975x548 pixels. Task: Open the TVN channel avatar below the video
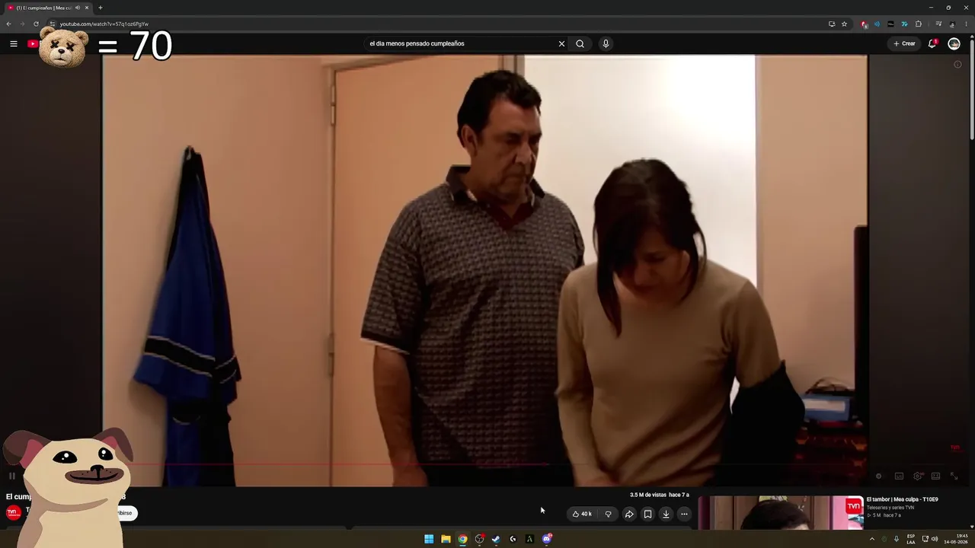(x=13, y=513)
